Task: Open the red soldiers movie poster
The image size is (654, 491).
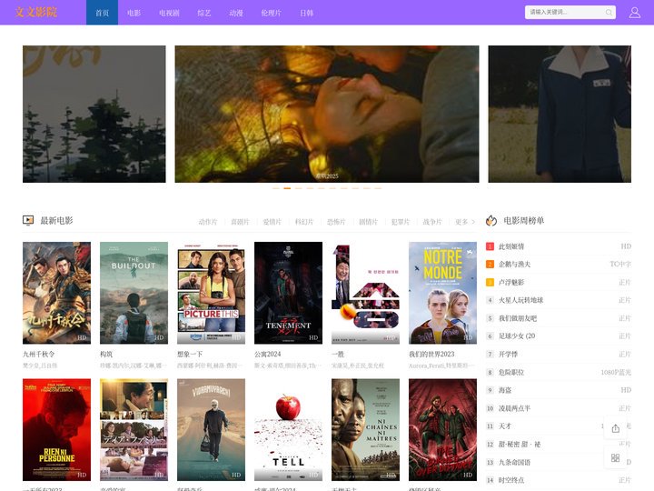Action: tap(442, 429)
